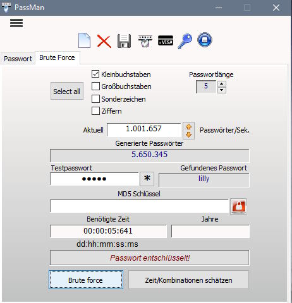Click the red lock MD5 icon
The width and height of the screenshot is (292, 303).
pyautogui.click(x=238, y=206)
